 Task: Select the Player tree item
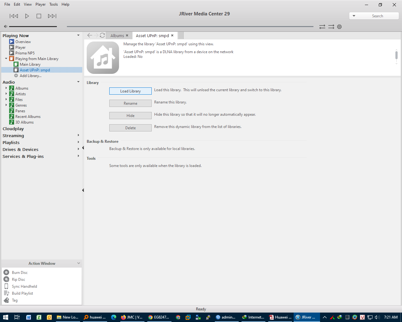(x=20, y=47)
